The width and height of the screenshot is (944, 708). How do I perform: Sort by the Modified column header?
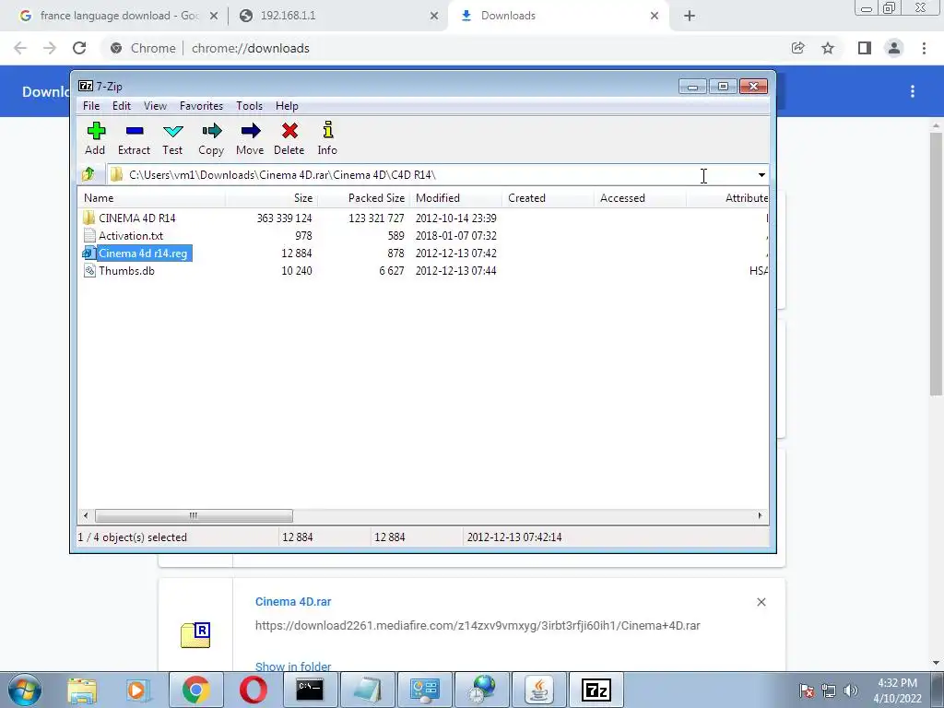pyautogui.click(x=455, y=198)
